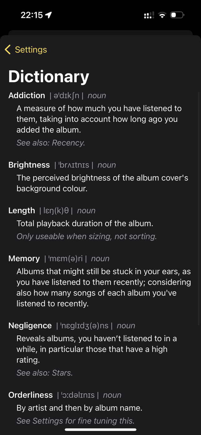This screenshot has width=201, height=435.
Task: Tap the location arrow in status bar
Action: pos(49,15)
